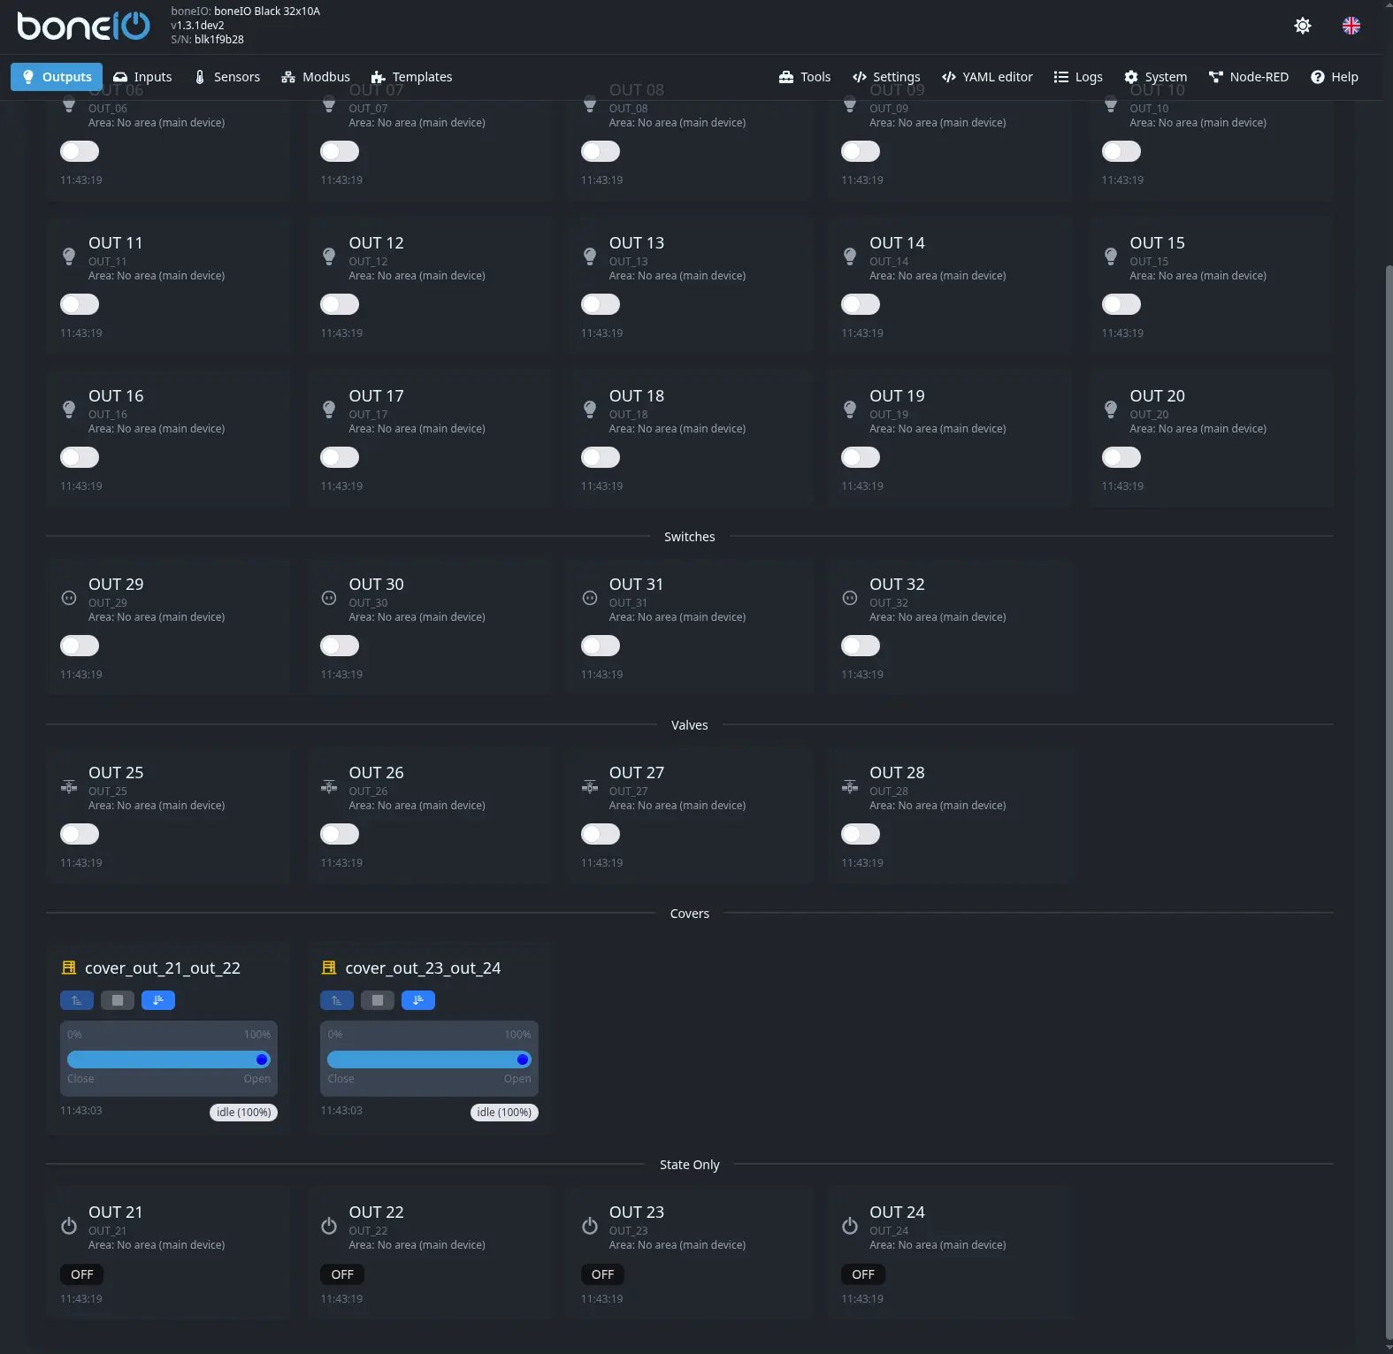Click the lightbulb icon on OUT 11

tap(69, 256)
